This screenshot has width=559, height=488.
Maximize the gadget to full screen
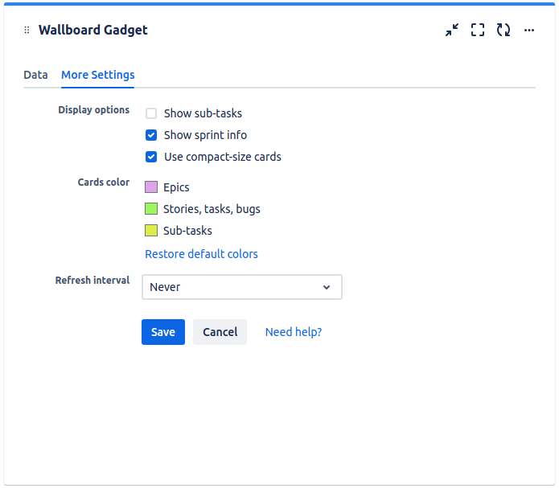(478, 31)
